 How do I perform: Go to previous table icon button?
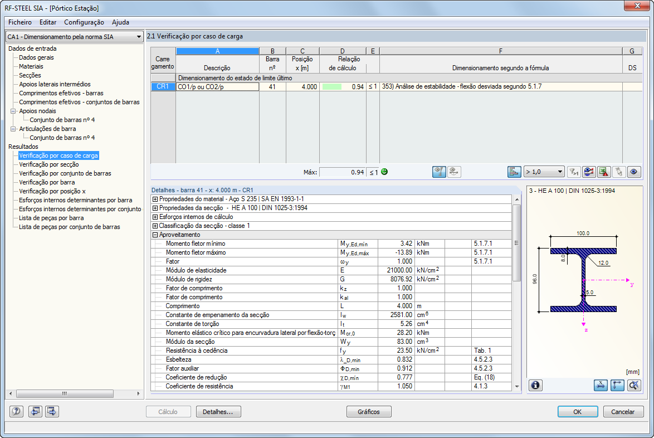35,411
